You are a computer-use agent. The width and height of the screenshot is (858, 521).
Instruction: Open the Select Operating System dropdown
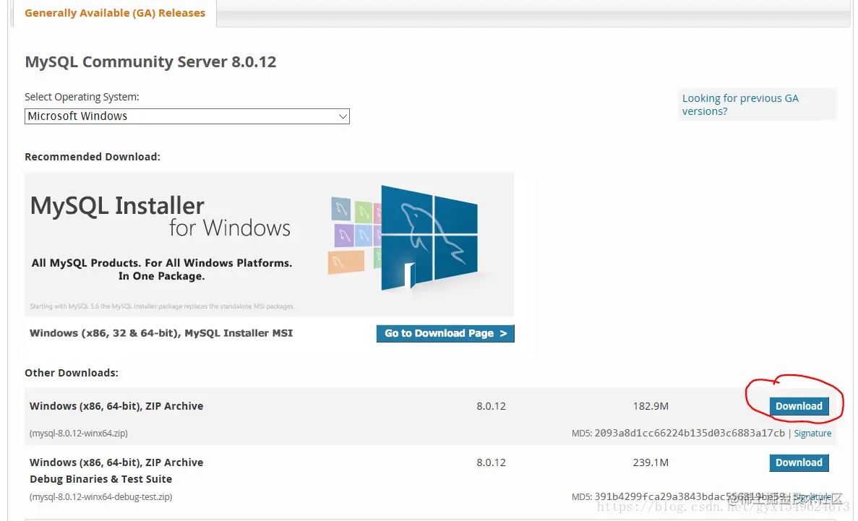[x=187, y=116]
